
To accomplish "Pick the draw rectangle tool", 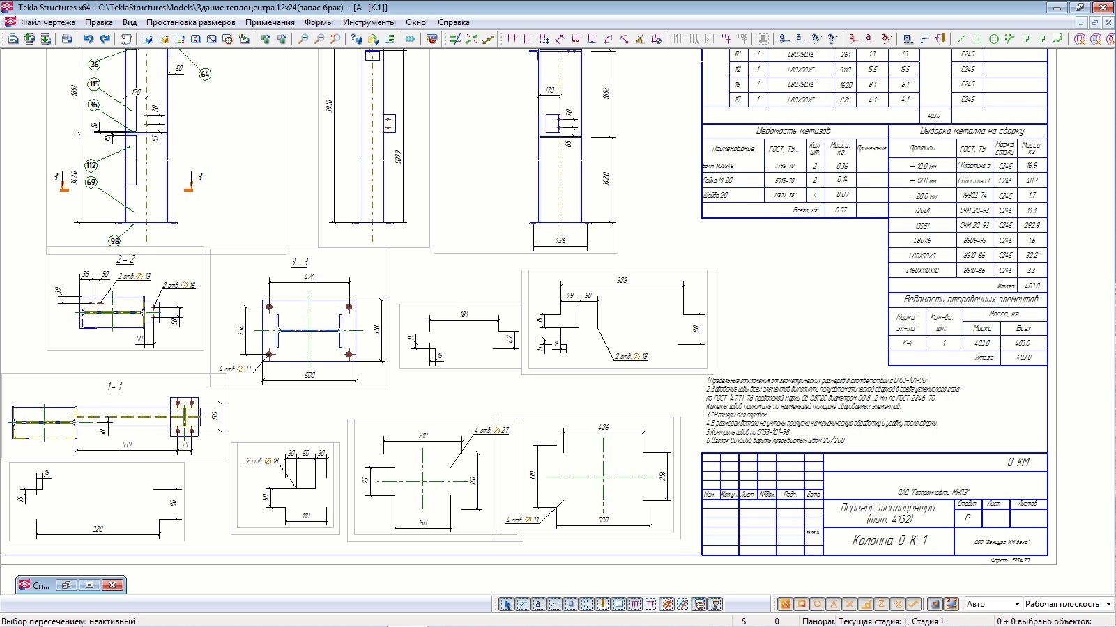I will point(977,39).
